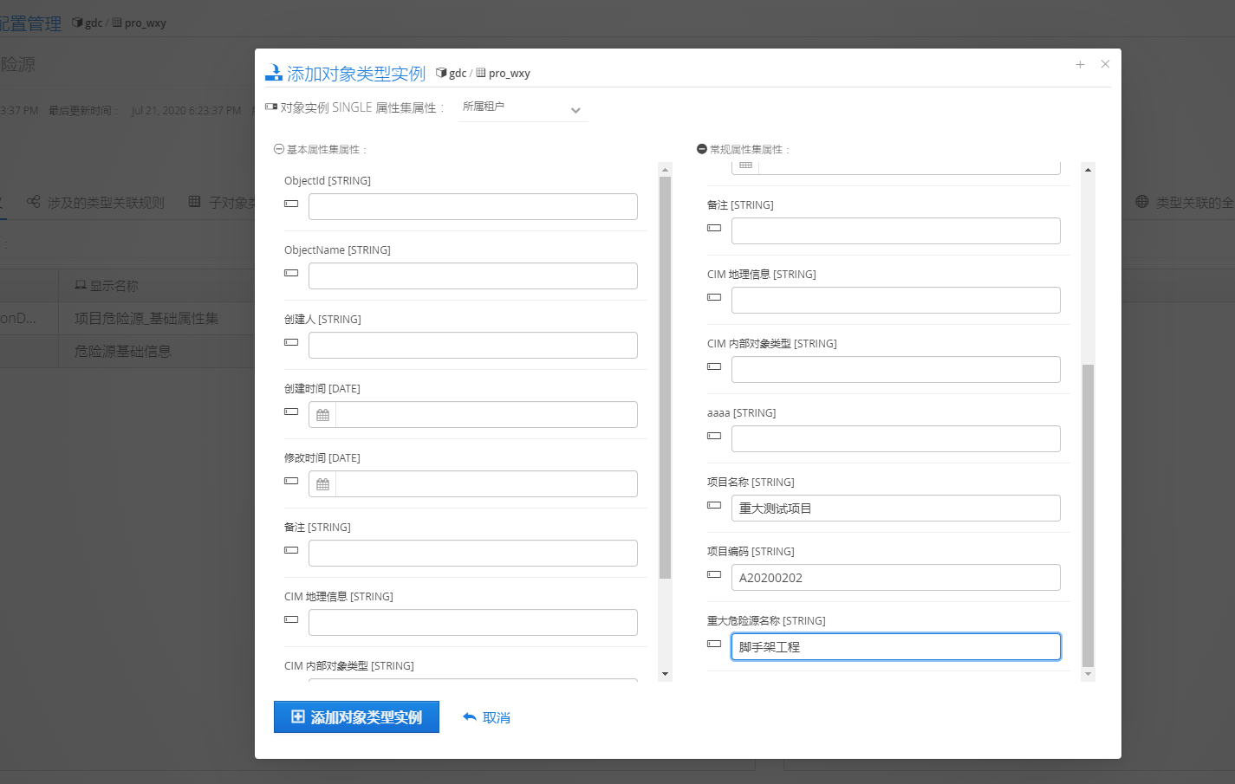
Task: Open the 所属租户 dropdown
Action: coord(523,108)
